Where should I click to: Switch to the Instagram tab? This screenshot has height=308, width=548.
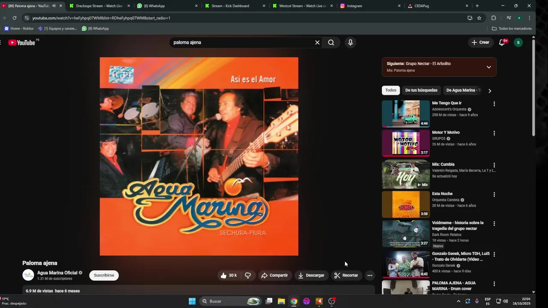(370, 6)
